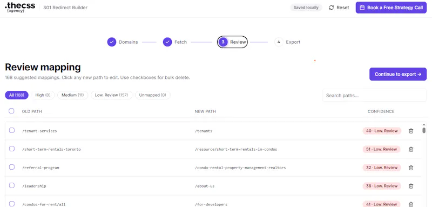Click old path /leadership
432x207 pixels.
(34, 186)
